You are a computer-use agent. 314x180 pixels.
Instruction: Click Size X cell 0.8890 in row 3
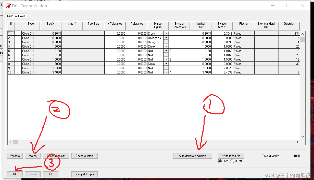click(51, 42)
